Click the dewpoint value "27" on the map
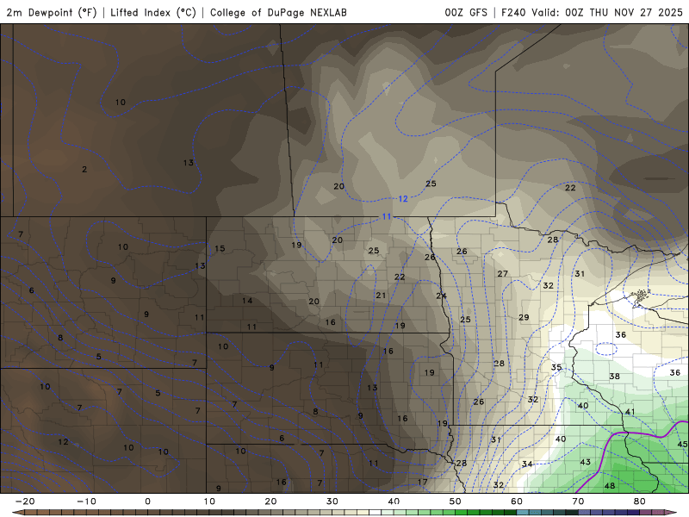This screenshot has width=689, height=517. pyautogui.click(x=502, y=274)
